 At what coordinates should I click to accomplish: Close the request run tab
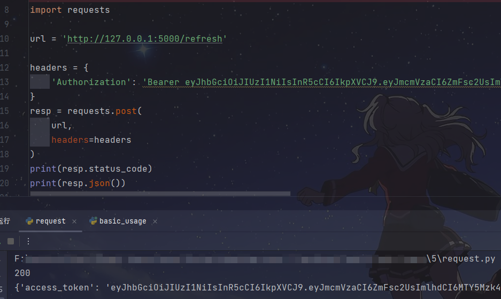coord(74,221)
